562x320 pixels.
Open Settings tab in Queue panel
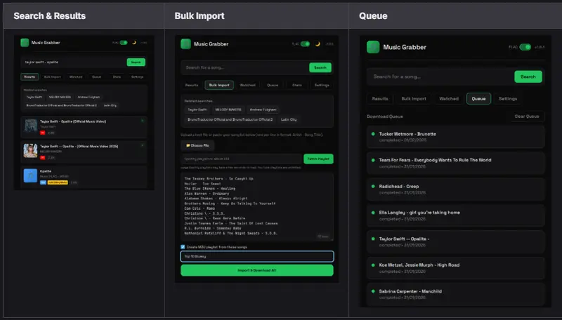point(508,99)
